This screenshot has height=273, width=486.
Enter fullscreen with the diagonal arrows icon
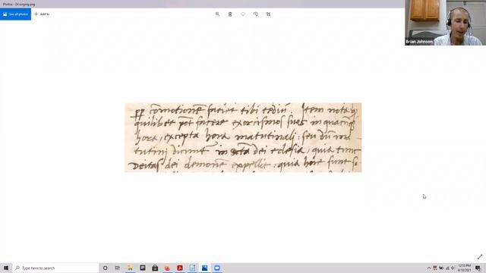click(x=480, y=257)
